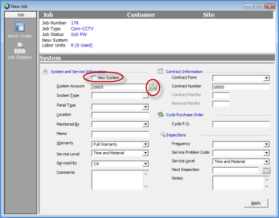Click the Renewal Months field
The height and width of the screenshot is (218, 279).
click(x=221, y=104)
